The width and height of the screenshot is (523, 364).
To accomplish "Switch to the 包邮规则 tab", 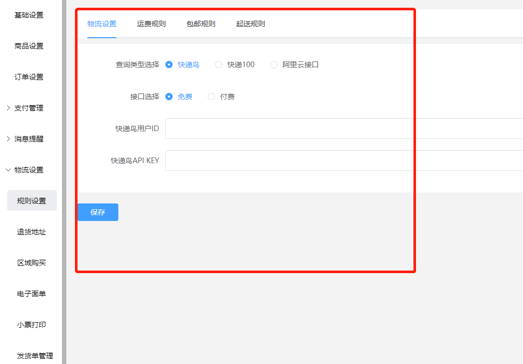I will (x=201, y=24).
